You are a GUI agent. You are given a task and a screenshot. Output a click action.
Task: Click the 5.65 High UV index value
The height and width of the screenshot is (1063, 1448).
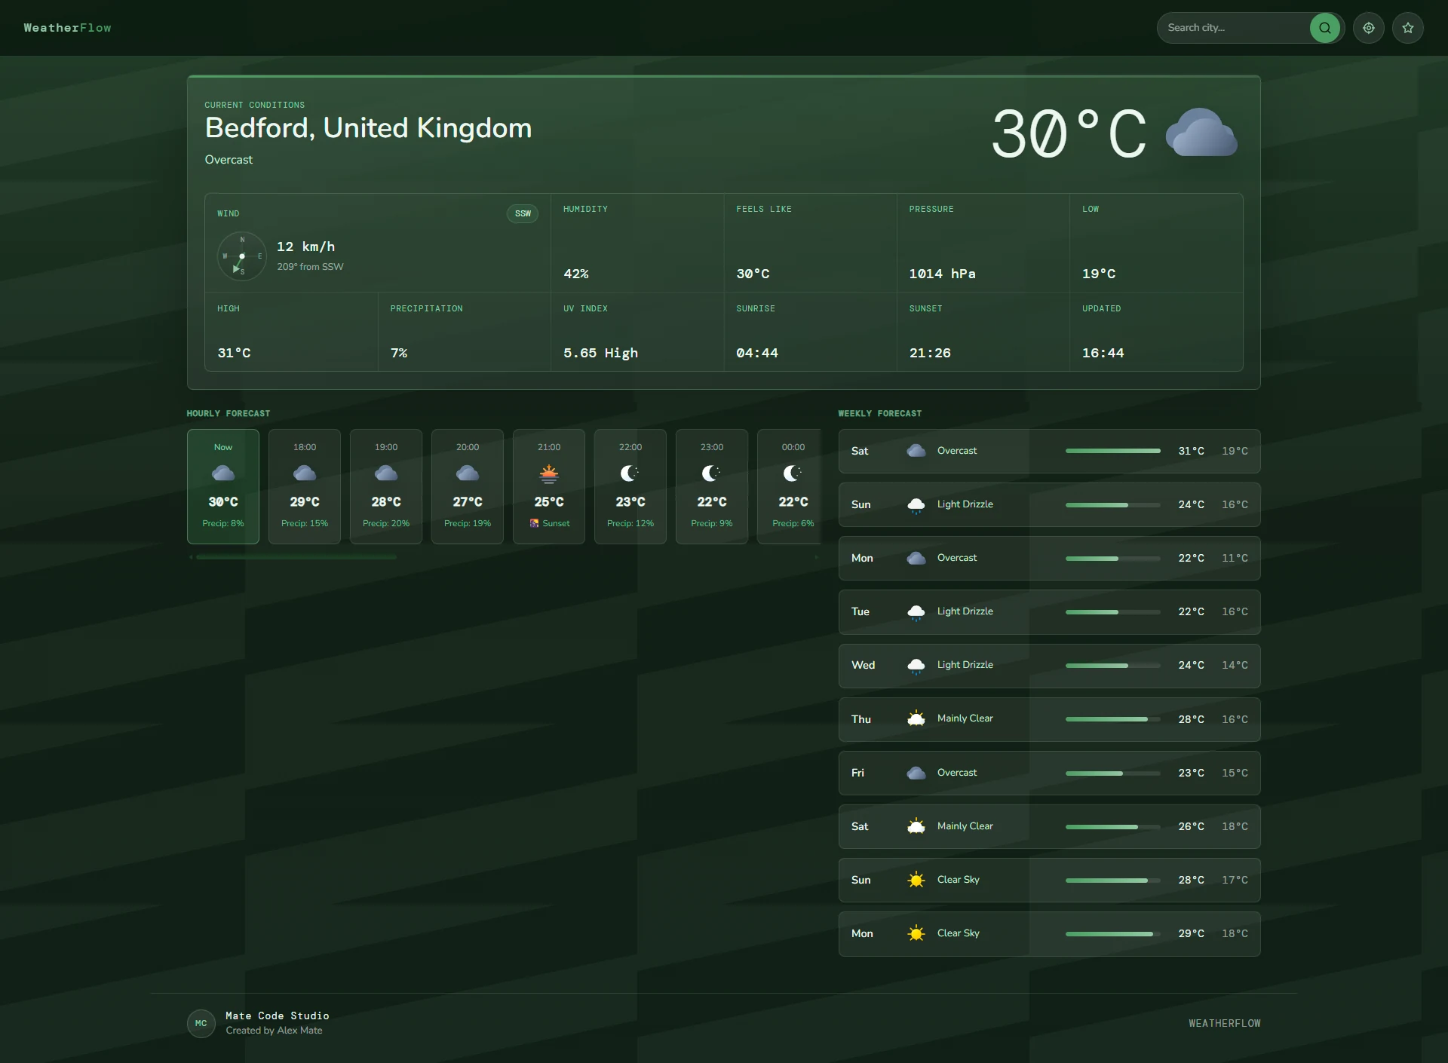click(x=600, y=353)
